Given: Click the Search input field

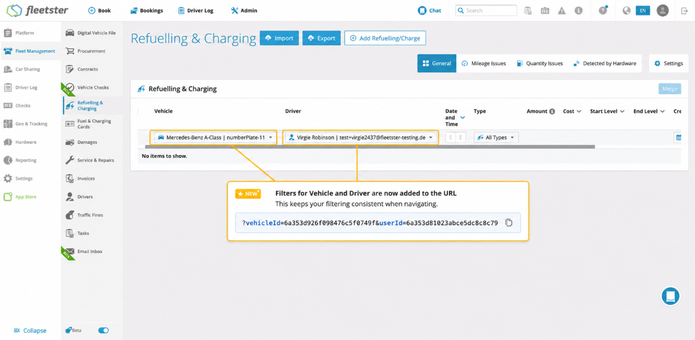Looking at the screenshot, I should click(x=486, y=10).
